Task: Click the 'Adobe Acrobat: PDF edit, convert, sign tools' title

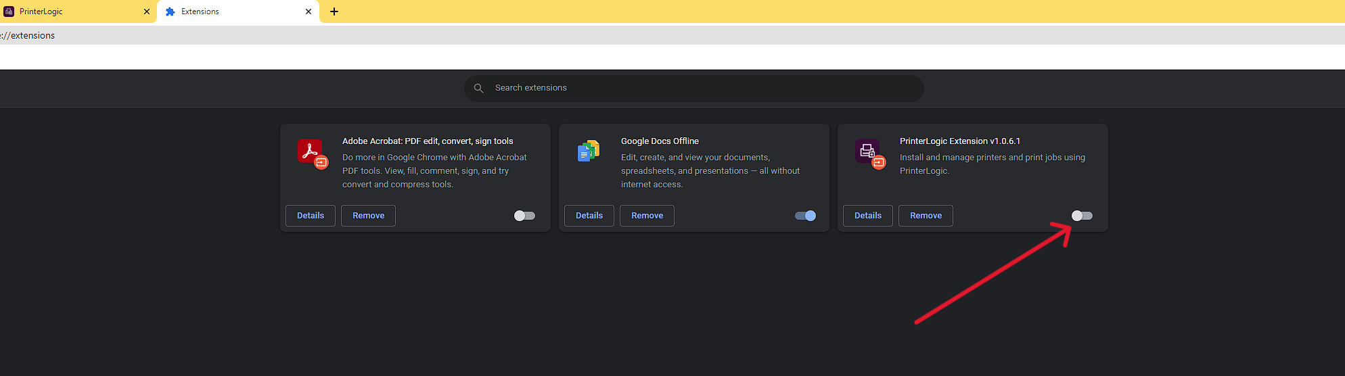Action: pyautogui.click(x=428, y=141)
